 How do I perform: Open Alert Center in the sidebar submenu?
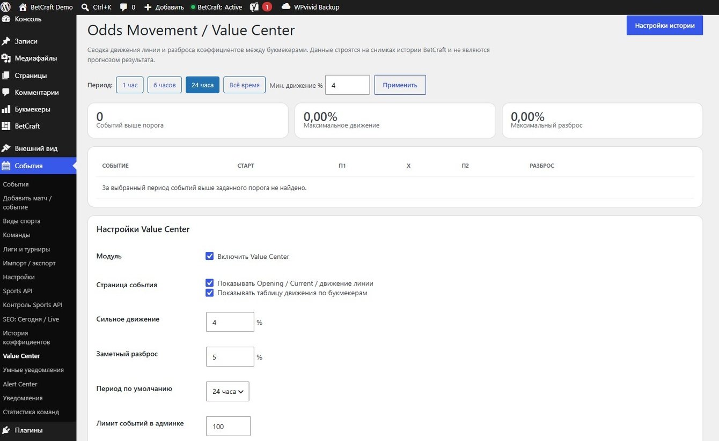20,384
